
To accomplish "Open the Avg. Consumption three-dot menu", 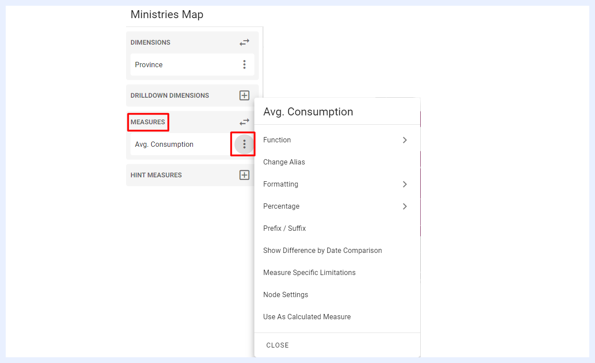I will (x=244, y=144).
